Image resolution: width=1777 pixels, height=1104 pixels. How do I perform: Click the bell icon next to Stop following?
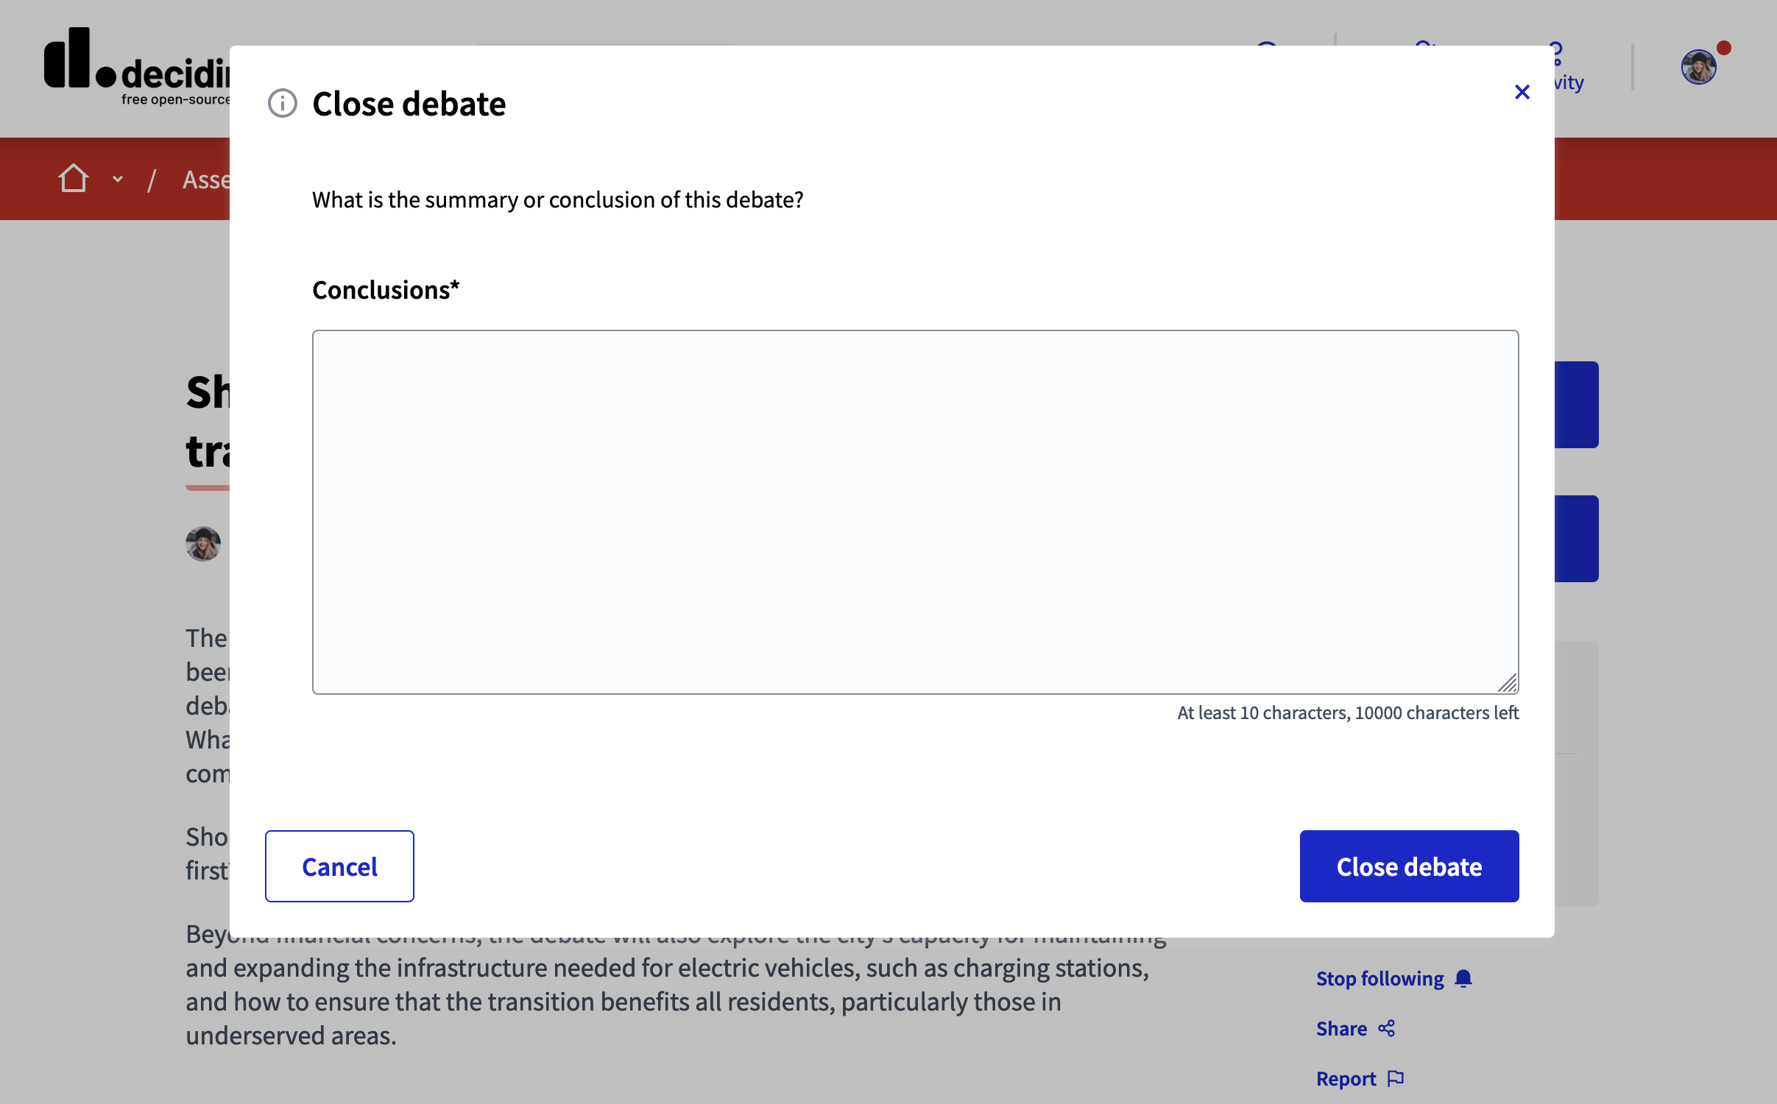coord(1463,978)
